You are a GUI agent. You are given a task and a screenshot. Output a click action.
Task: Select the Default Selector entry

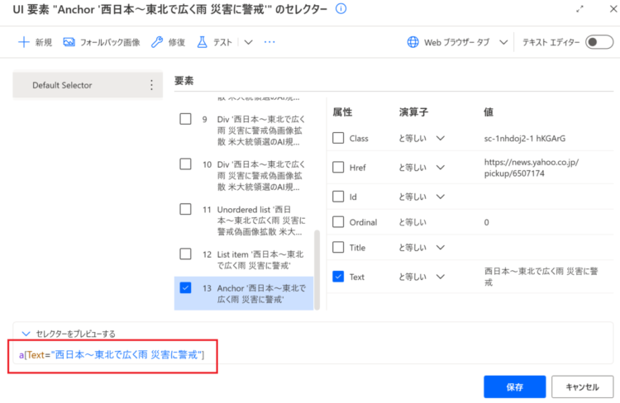(88, 85)
